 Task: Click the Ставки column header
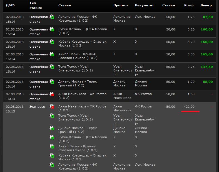coord(64,5)
